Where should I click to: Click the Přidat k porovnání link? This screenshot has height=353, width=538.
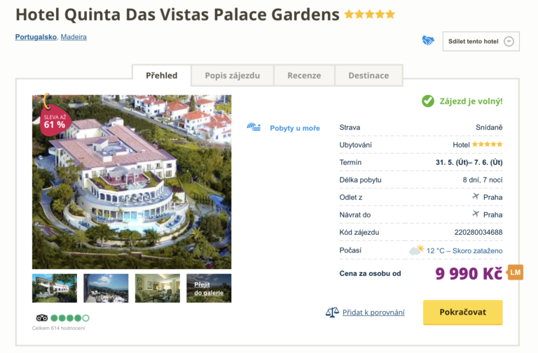click(x=373, y=312)
